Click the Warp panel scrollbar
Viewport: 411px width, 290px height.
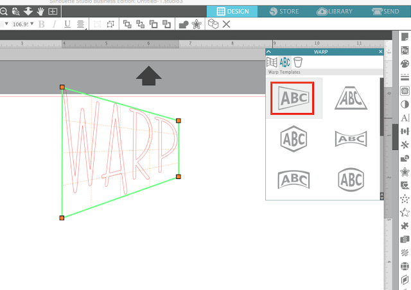coord(381,107)
